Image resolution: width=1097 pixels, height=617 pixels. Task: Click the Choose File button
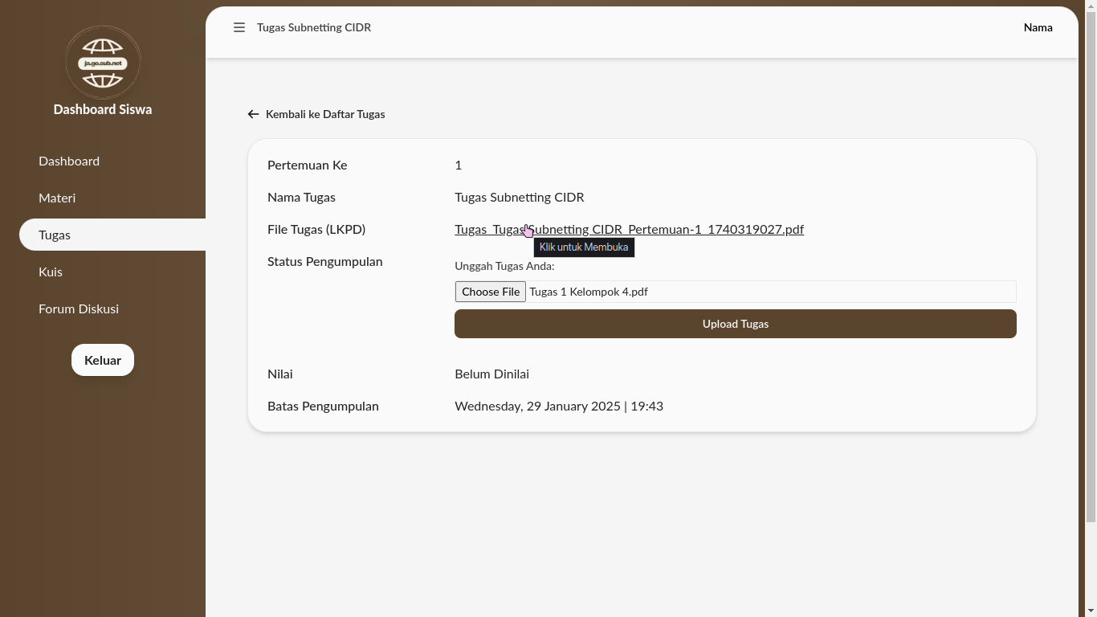(490, 292)
